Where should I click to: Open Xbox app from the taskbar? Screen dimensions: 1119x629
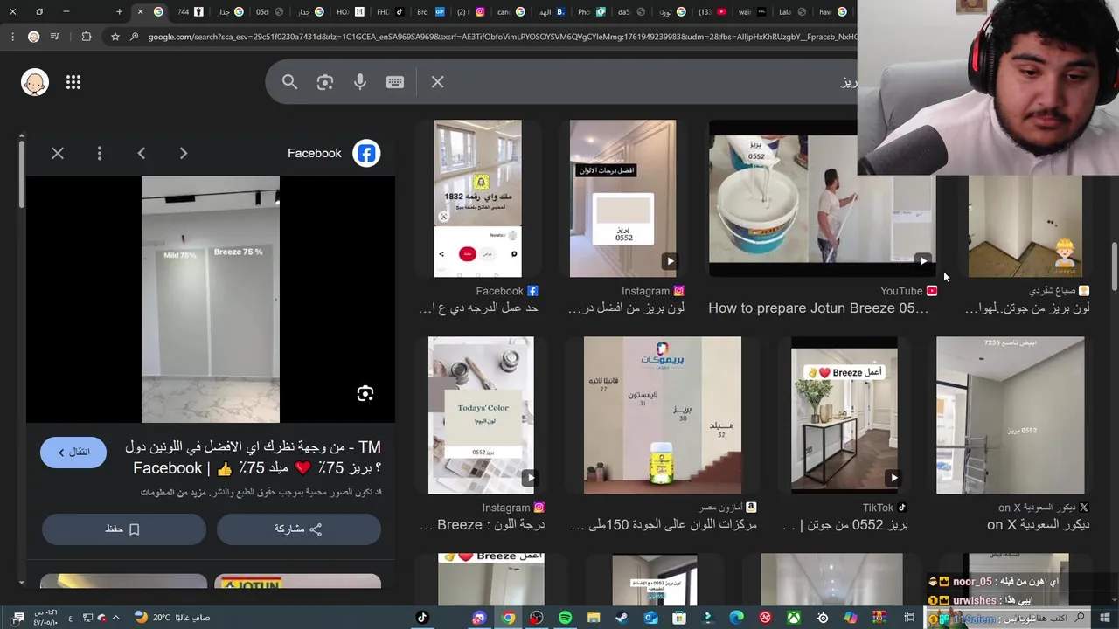(x=793, y=618)
